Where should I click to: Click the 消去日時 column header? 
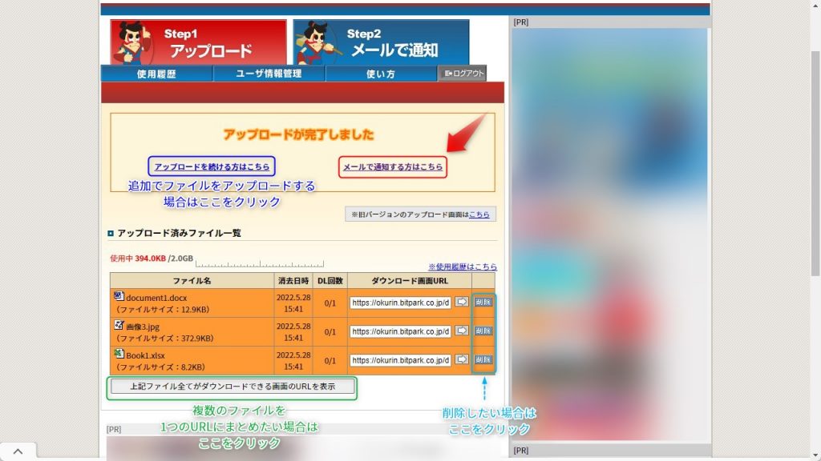[x=293, y=281]
